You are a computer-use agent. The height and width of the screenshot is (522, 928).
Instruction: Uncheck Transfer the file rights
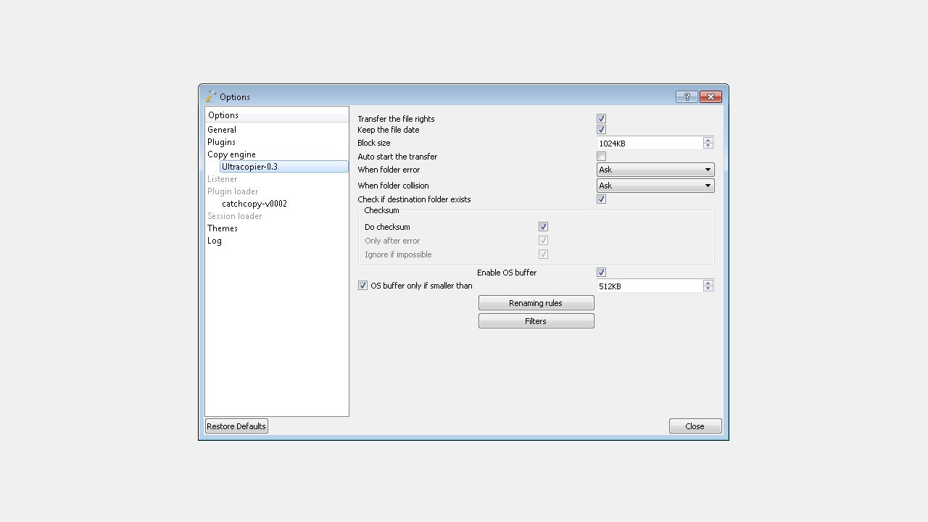[601, 118]
